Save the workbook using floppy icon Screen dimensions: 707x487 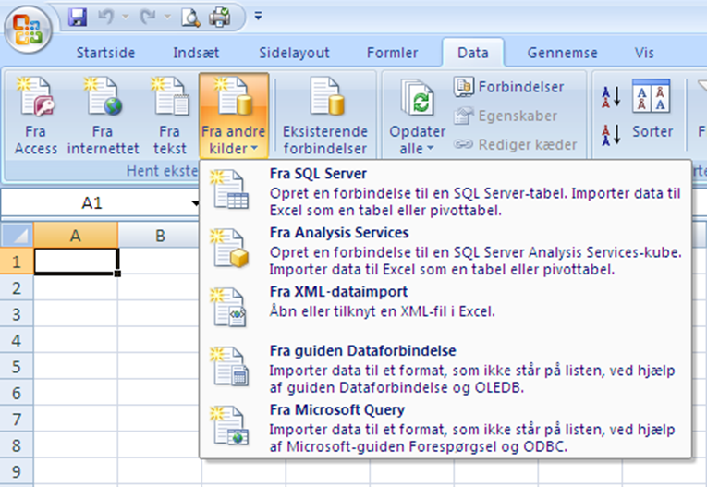[78, 18]
